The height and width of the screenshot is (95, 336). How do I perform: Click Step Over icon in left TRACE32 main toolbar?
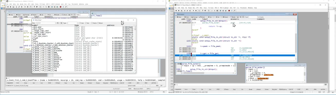click(x=11, y=7)
